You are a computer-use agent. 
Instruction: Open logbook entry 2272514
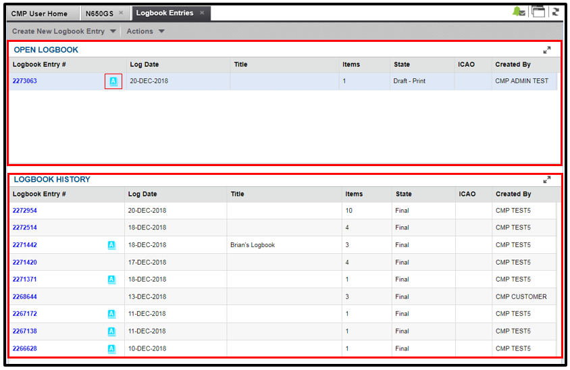[25, 228]
